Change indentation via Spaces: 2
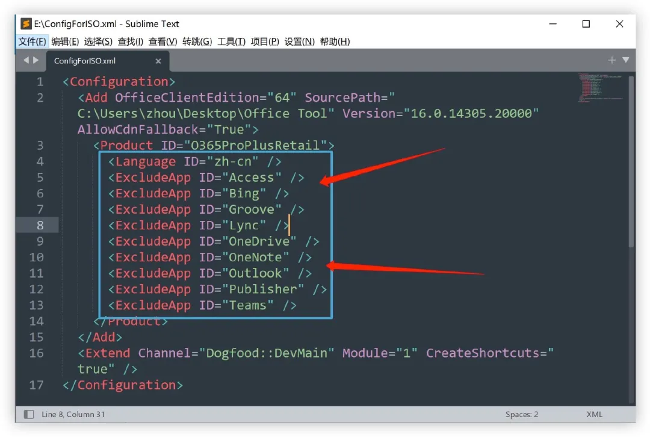Image resolution: width=650 pixels, height=437 pixels. click(522, 414)
